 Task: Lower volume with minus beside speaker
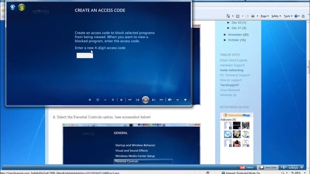(178, 100)
